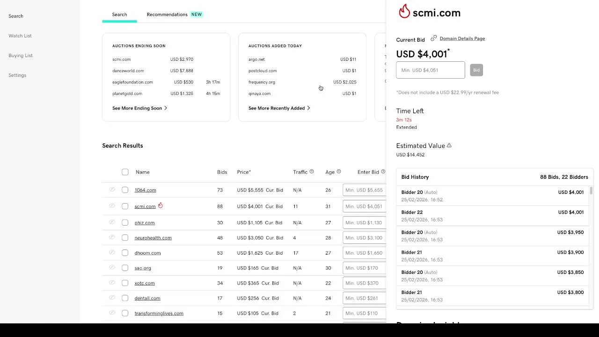Toggle watch eye icon for transforminglives.com
599x337 pixels.
coord(112,313)
